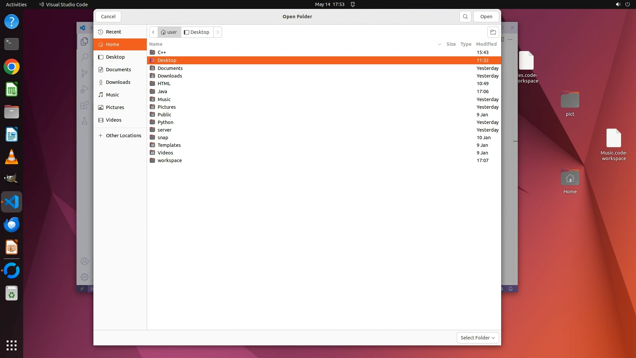Click VS Code Accounts icon
The image size is (636, 358).
84,261
